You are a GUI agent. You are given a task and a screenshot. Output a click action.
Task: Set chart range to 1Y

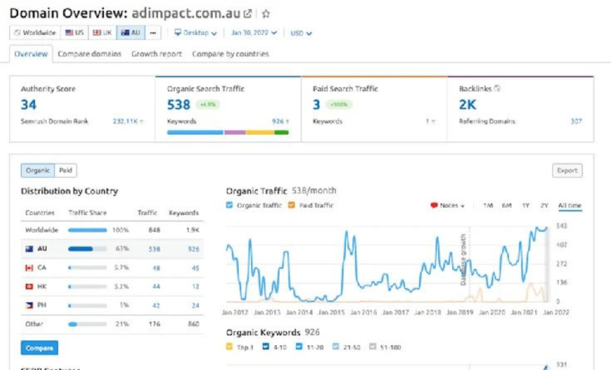pos(525,205)
